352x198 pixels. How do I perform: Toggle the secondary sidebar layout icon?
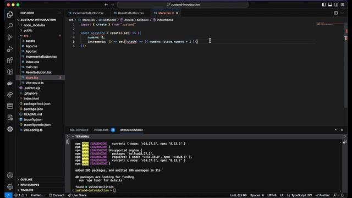coord(336,4)
